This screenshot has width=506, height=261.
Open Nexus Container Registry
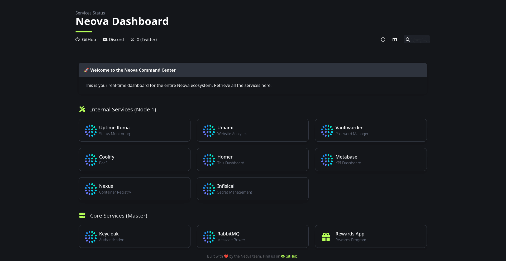(134, 189)
